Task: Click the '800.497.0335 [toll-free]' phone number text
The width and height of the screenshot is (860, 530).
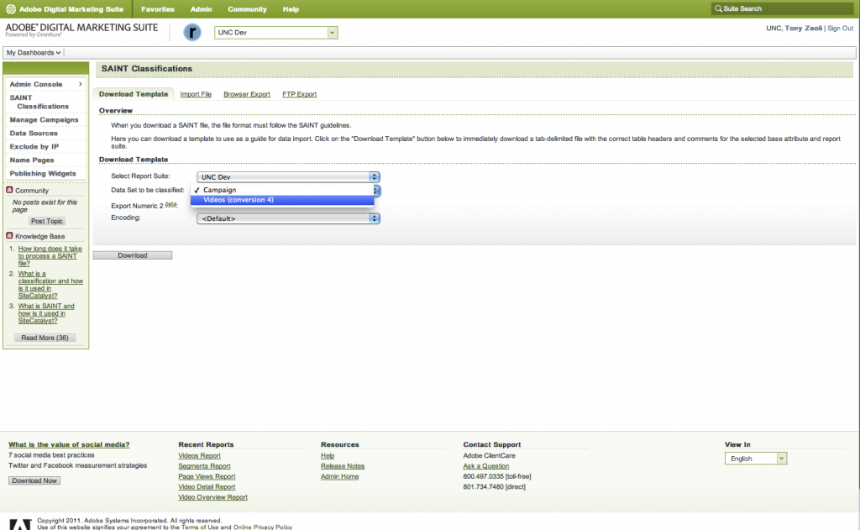Action: coord(497,477)
